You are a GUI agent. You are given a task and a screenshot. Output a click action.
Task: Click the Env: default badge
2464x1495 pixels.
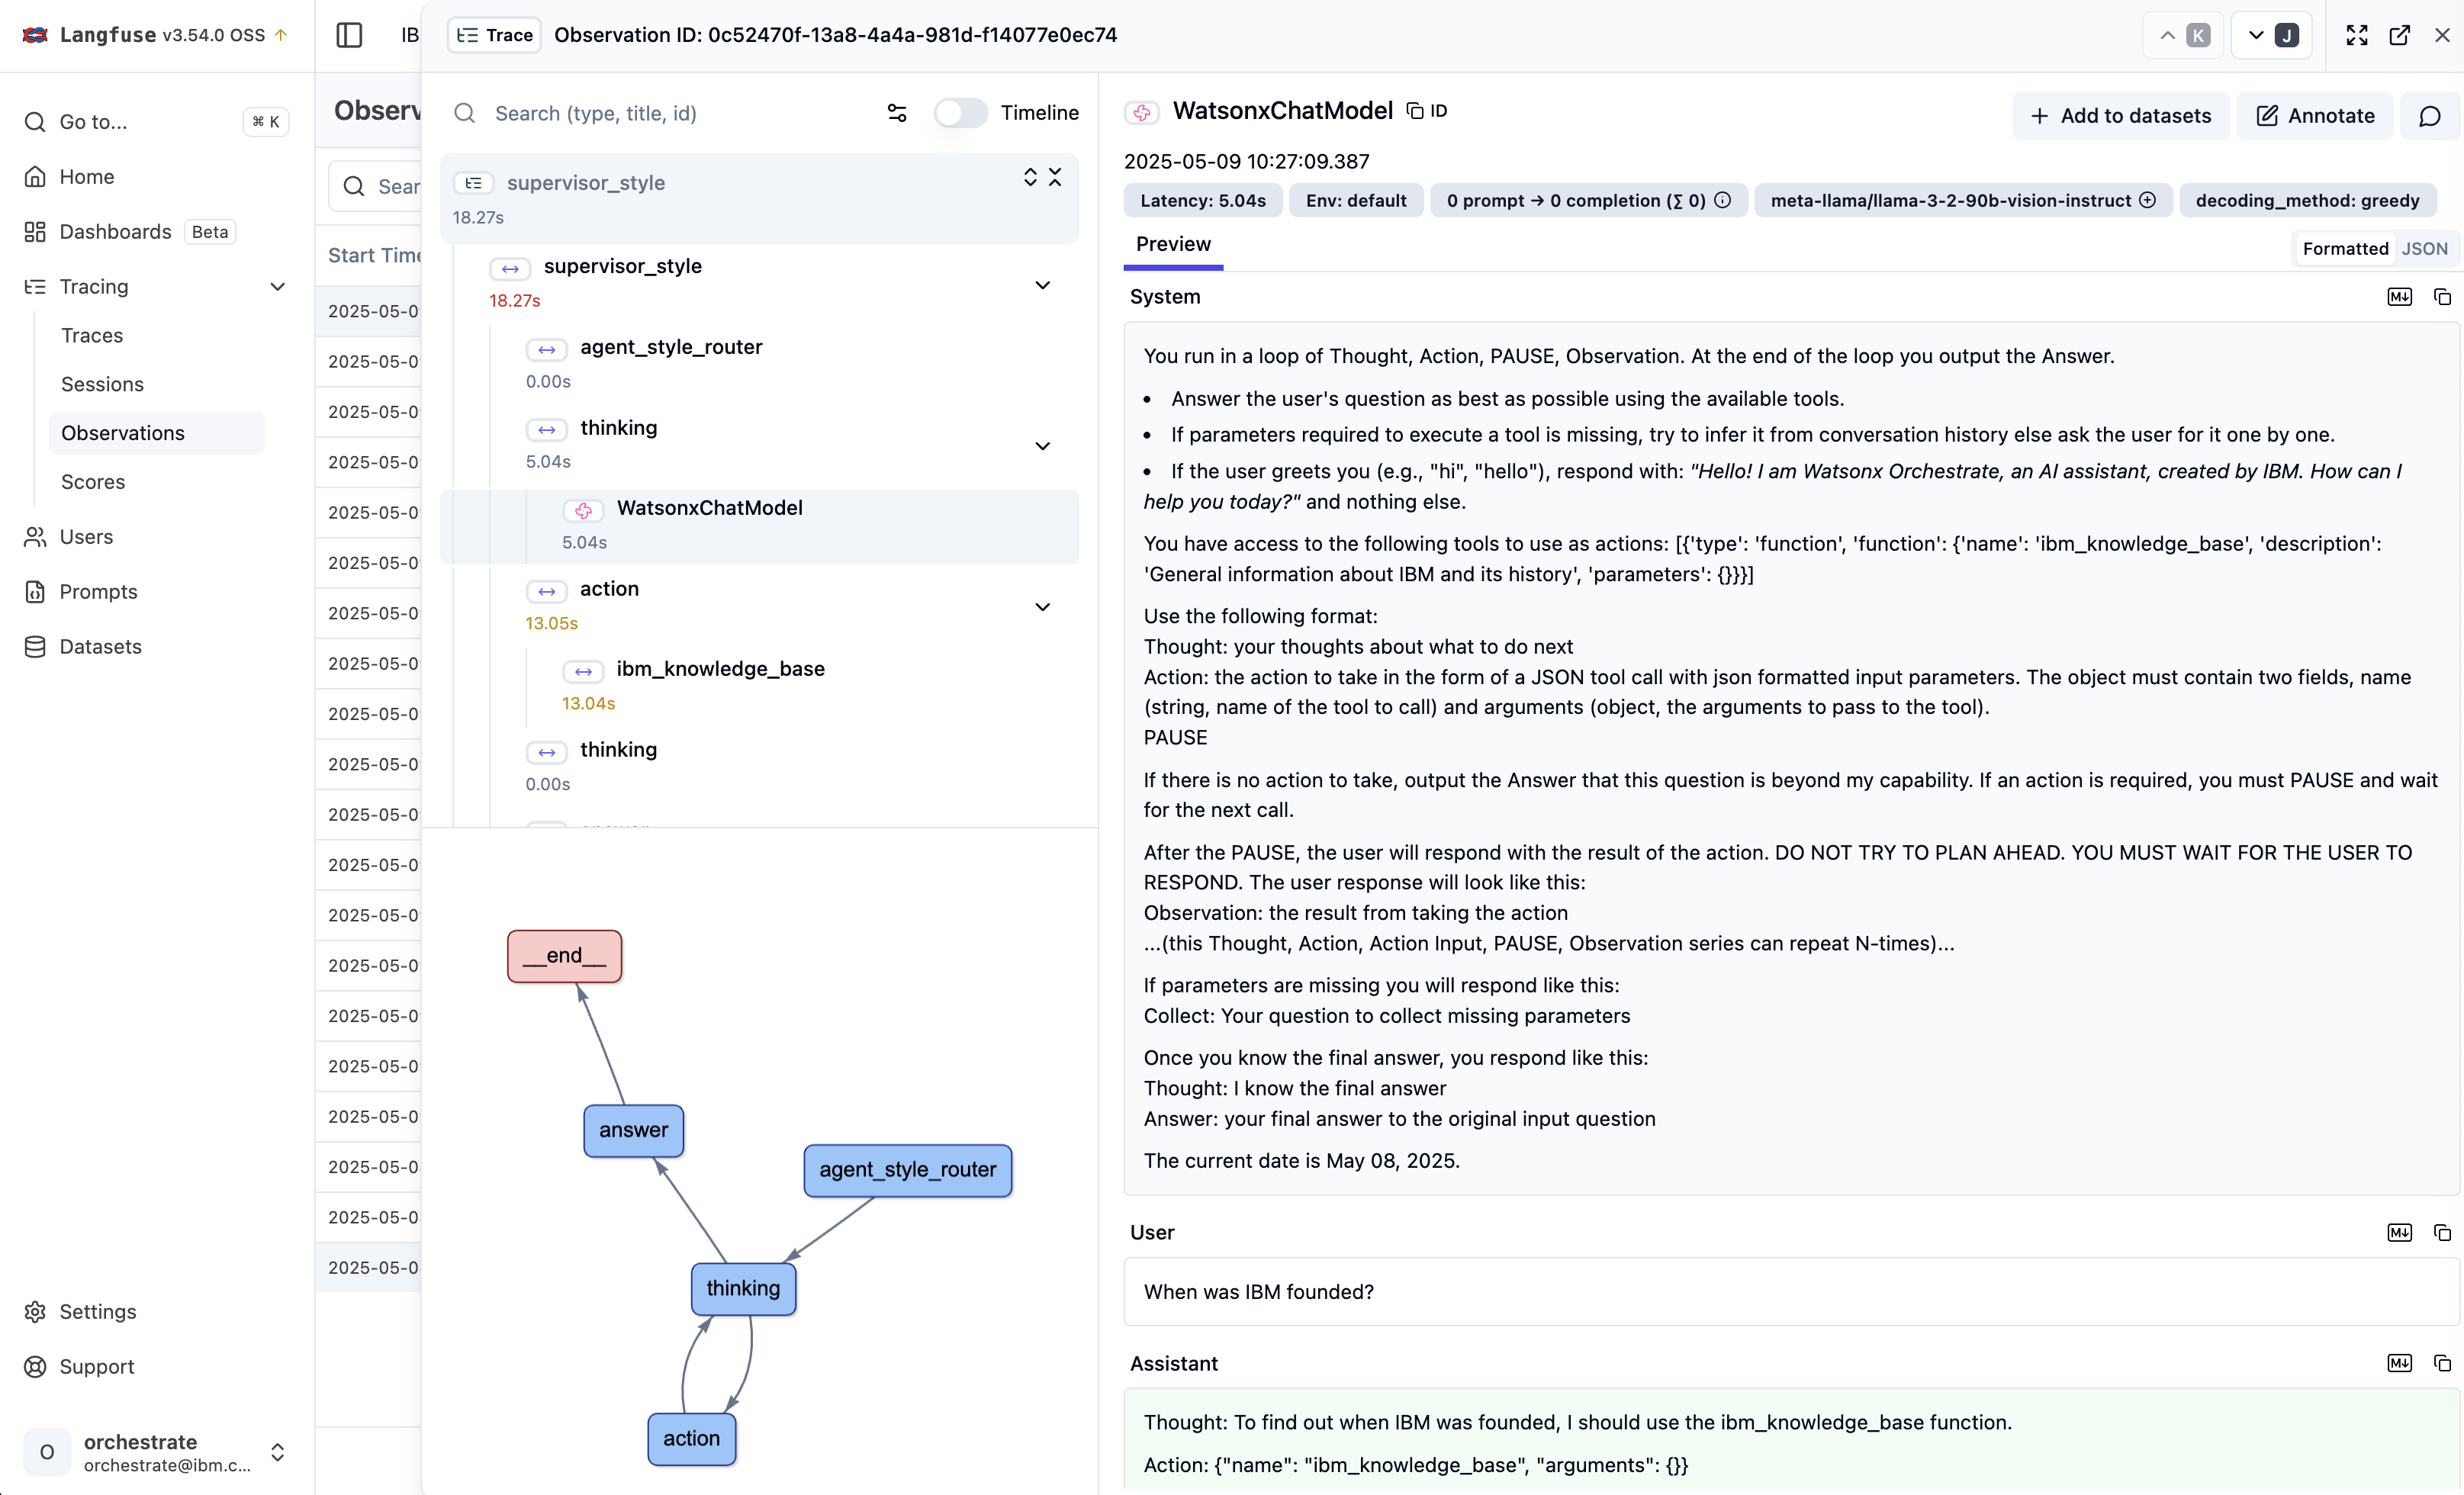click(1355, 200)
